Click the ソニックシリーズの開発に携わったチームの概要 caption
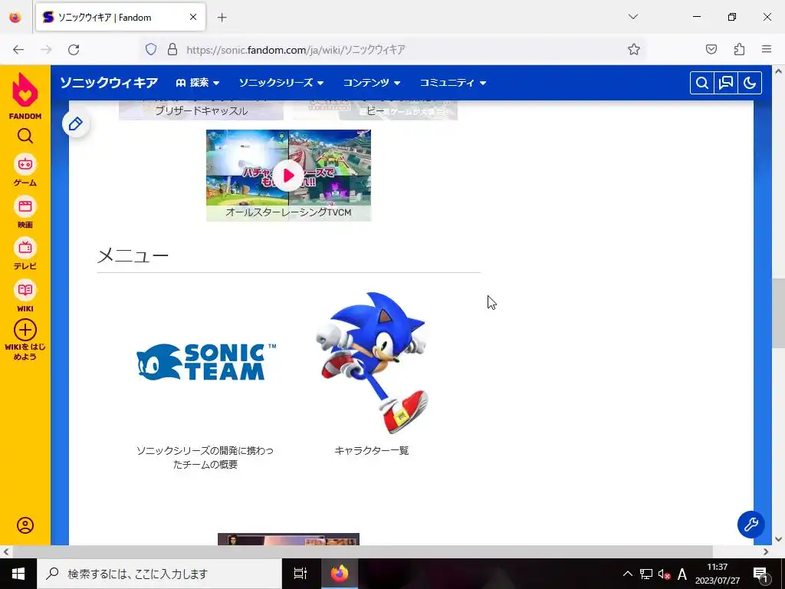 tap(205, 457)
